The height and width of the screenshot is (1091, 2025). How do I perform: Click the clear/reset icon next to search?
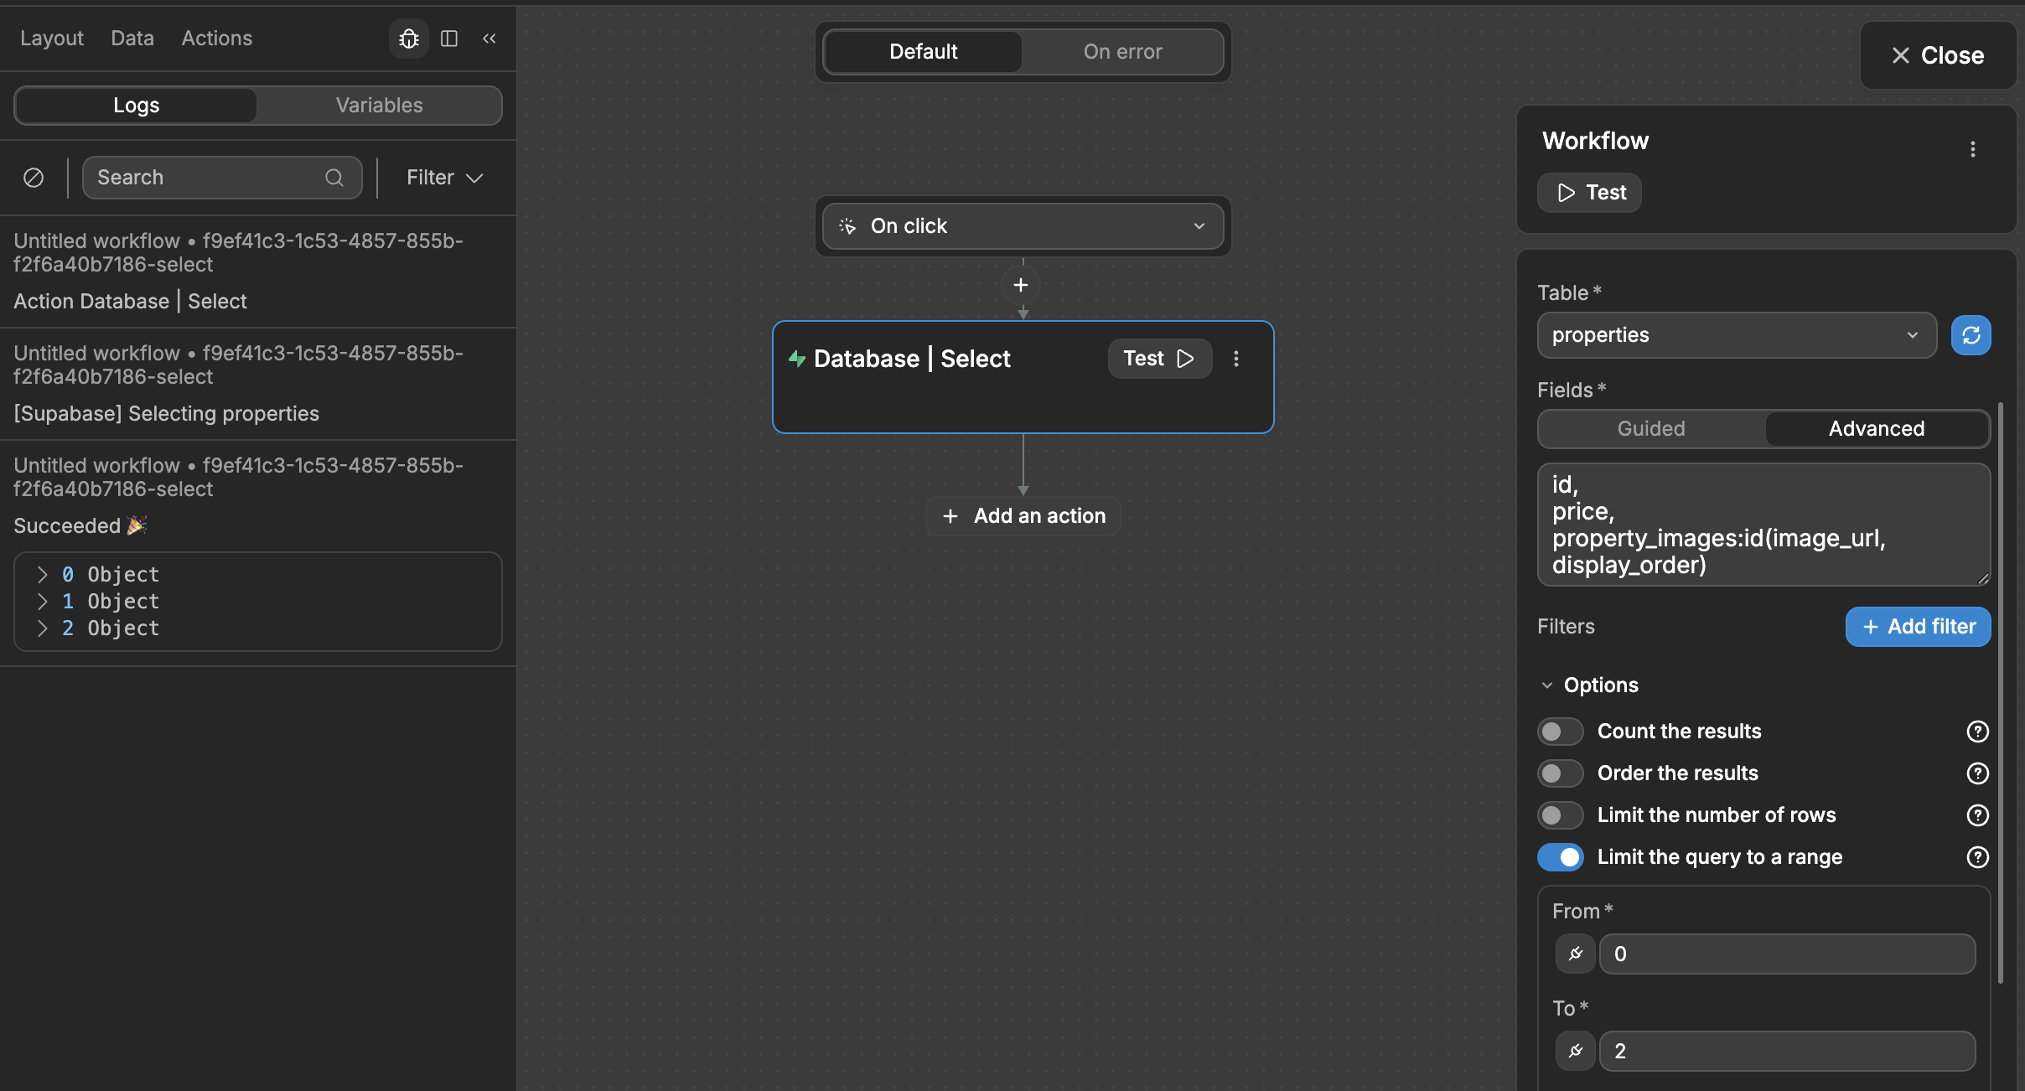point(34,176)
